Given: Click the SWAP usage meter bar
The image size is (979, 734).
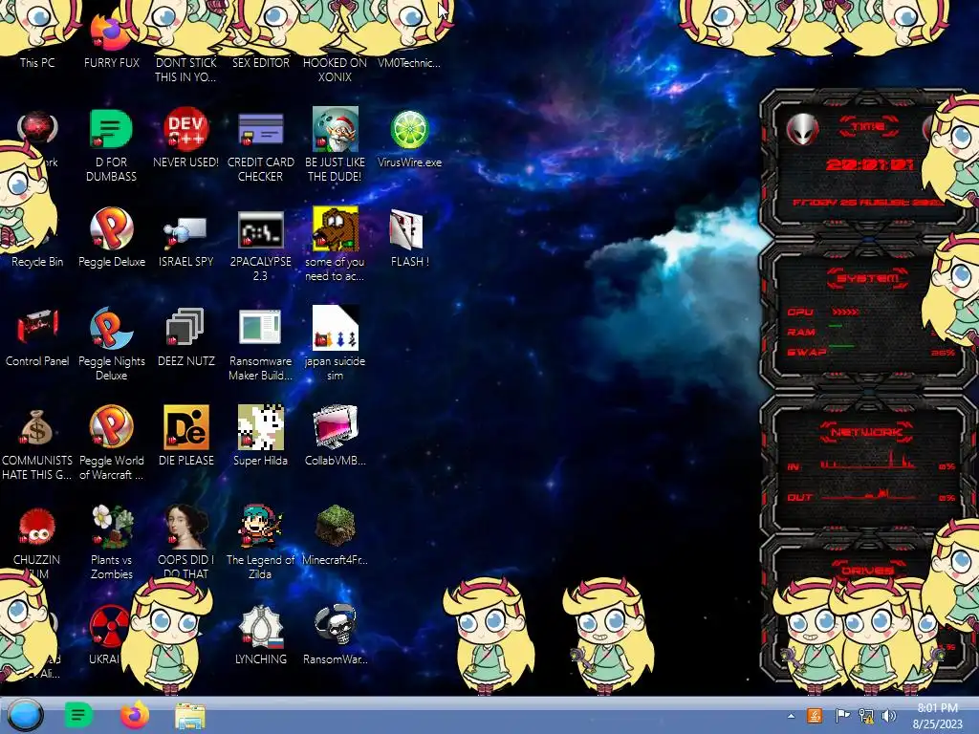Looking at the screenshot, I should click(x=841, y=346).
